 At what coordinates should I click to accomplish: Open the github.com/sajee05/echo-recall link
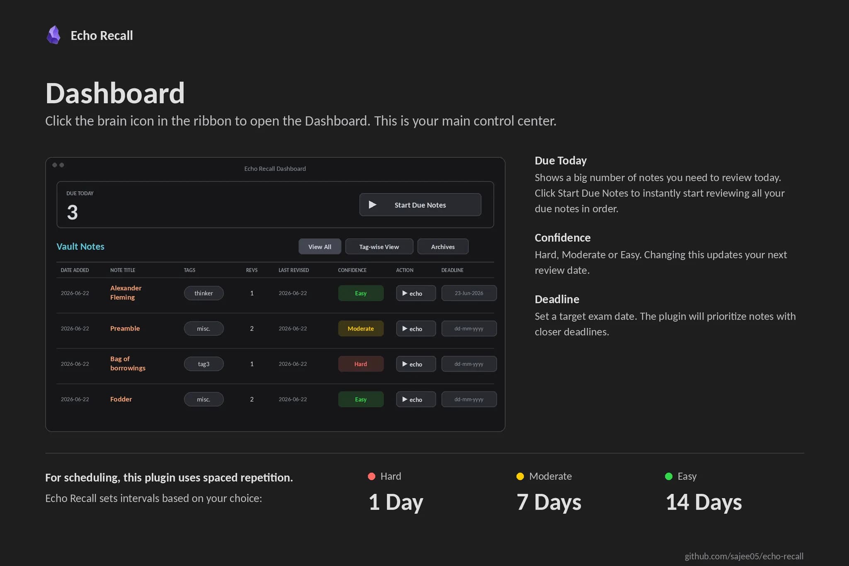point(744,556)
